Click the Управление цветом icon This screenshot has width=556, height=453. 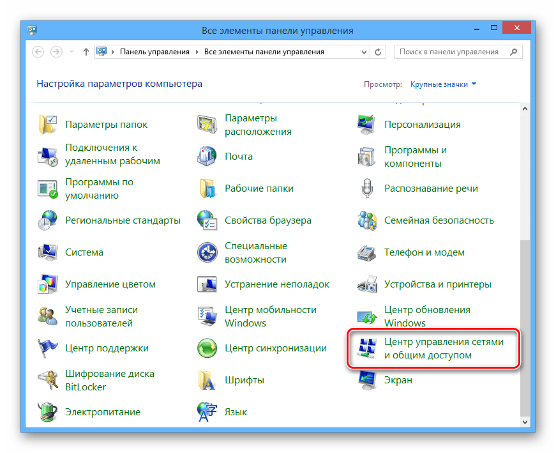click(x=48, y=284)
